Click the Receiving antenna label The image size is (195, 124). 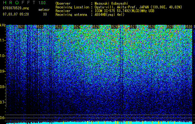pos(71,15)
